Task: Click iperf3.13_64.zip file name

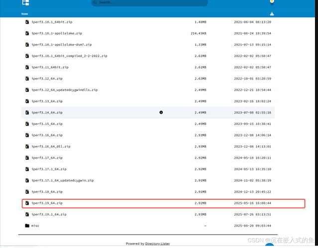Action: pyautogui.click(x=47, y=101)
